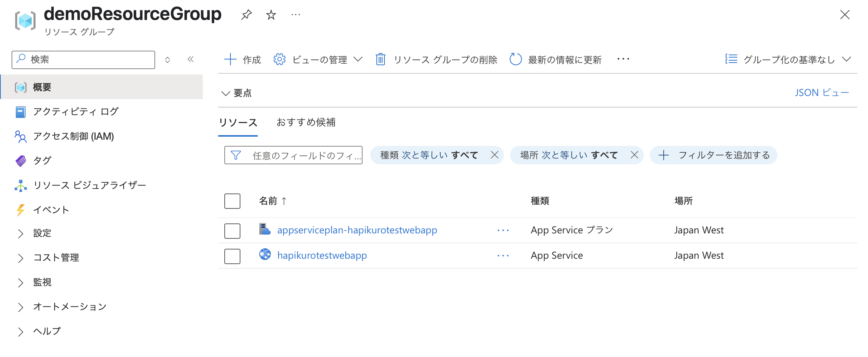Toggle sidebar expand/collapse all arrows
Viewport: 868px width, 357px height.
click(167, 60)
